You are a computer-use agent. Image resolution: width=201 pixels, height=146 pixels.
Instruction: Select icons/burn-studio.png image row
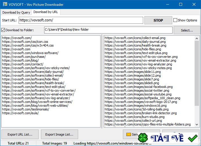[x=134, y=117]
